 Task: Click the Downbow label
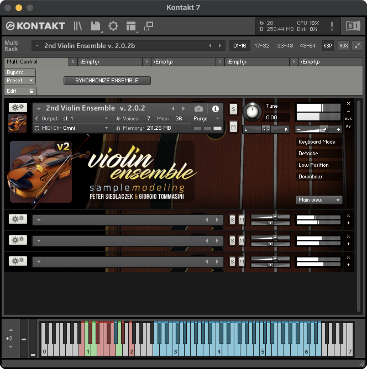pyautogui.click(x=310, y=177)
